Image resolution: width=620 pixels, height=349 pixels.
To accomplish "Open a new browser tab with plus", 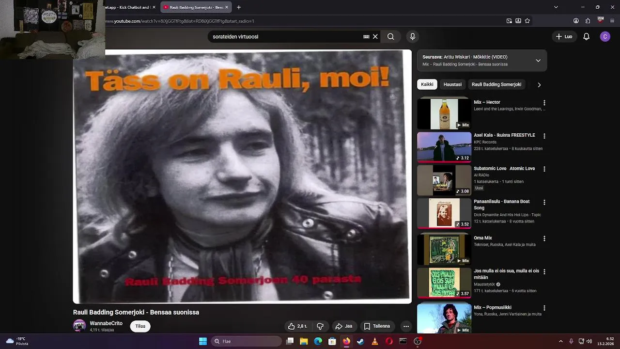I will 239,7.
